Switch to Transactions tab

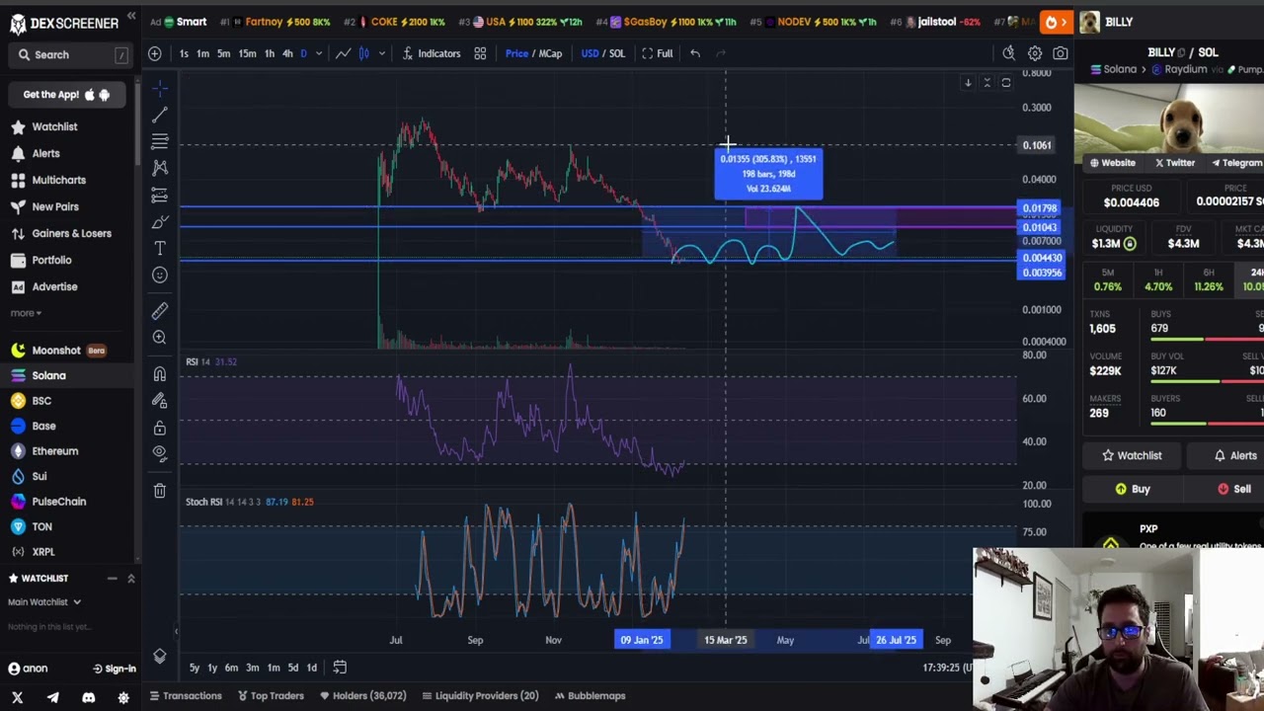click(186, 696)
